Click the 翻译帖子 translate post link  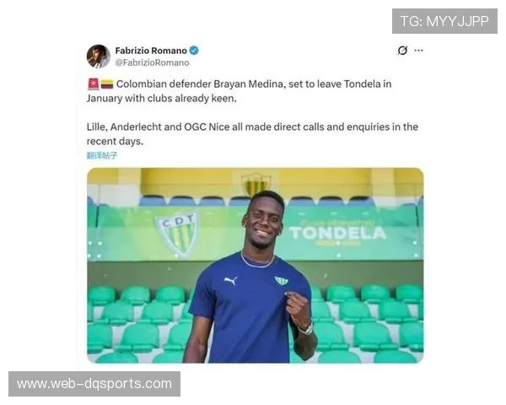(102, 155)
